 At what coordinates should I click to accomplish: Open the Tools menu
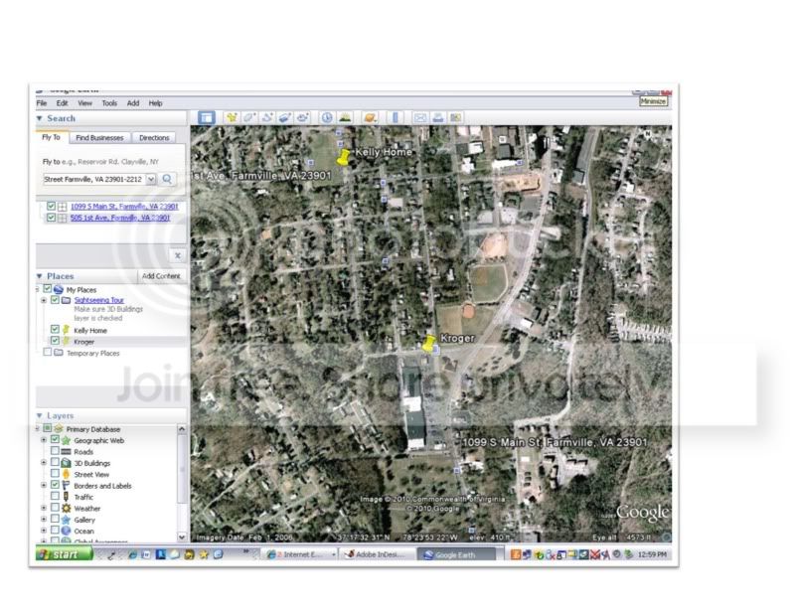(x=109, y=103)
